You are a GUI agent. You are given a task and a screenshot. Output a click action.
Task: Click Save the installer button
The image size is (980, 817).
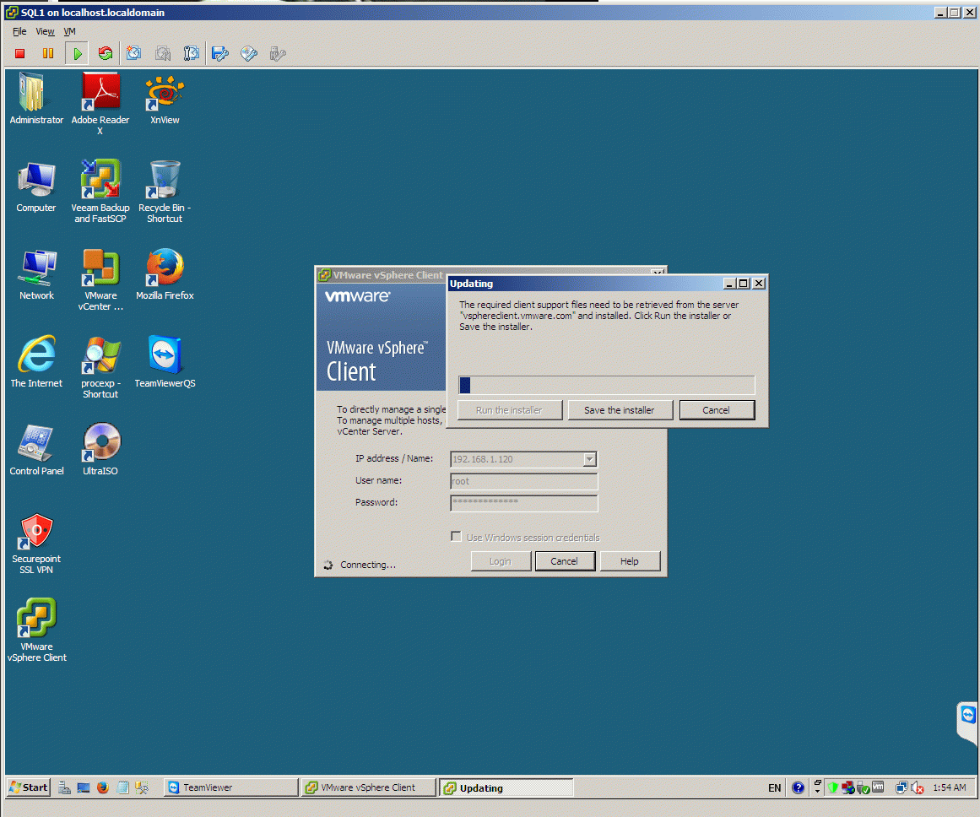[x=620, y=410]
